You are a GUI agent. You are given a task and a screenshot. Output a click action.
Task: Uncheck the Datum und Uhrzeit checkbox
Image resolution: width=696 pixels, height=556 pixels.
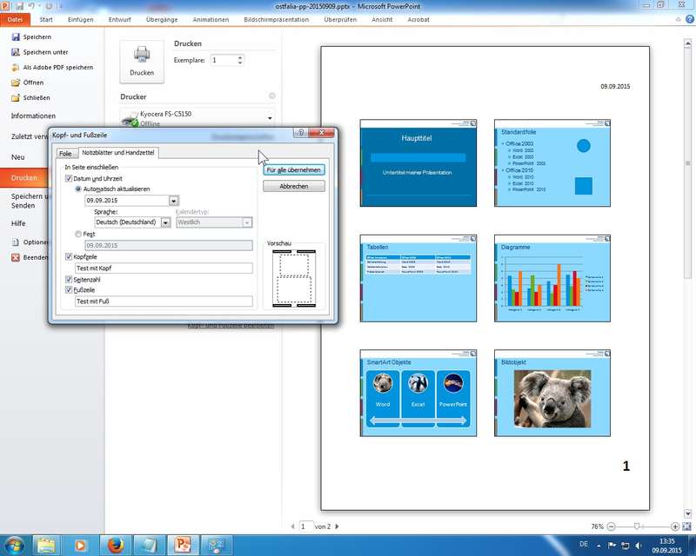70,178
